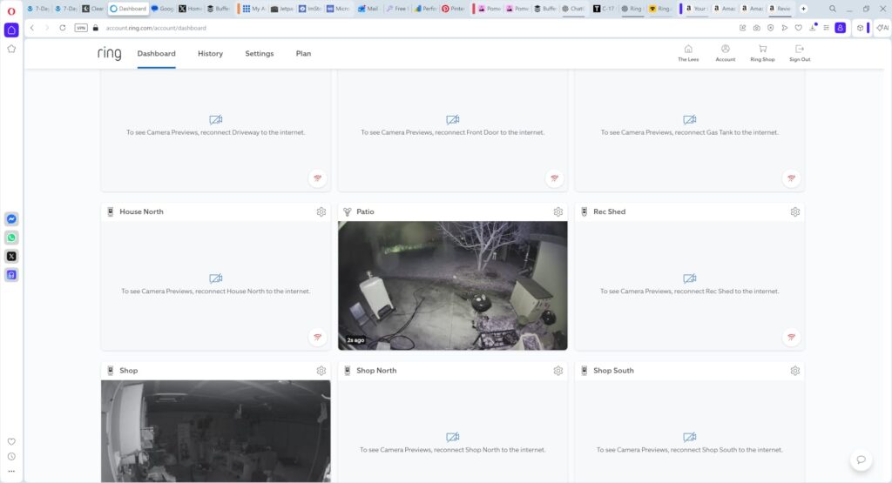
Task: Open The Lees location selector
Action: pos(688,53)
